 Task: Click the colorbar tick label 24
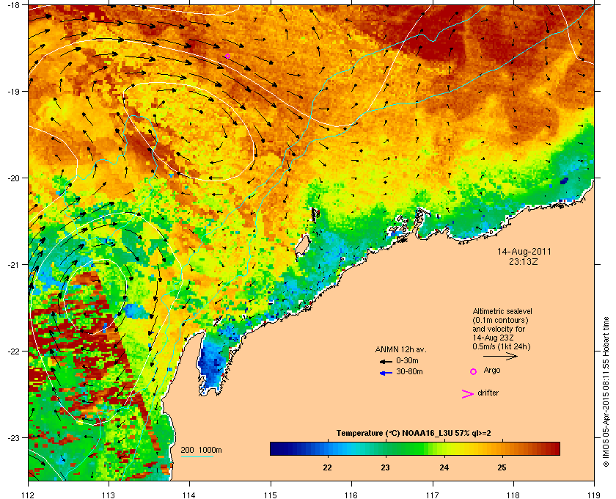click(x=444, y=467)
